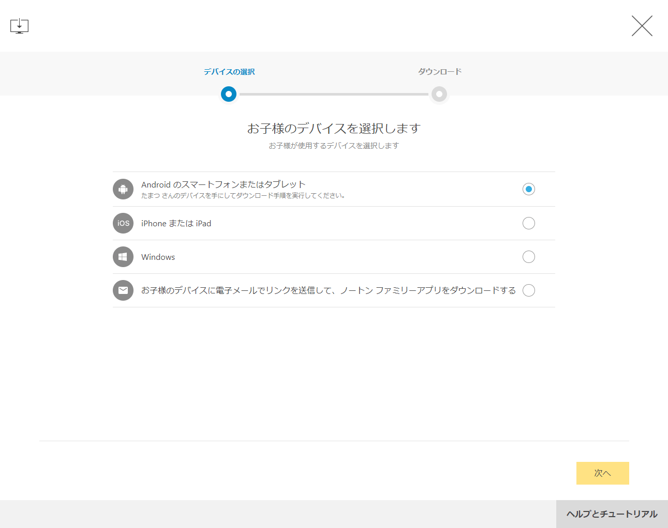Select the iPhone または iPad radio button

click(528, 223)
